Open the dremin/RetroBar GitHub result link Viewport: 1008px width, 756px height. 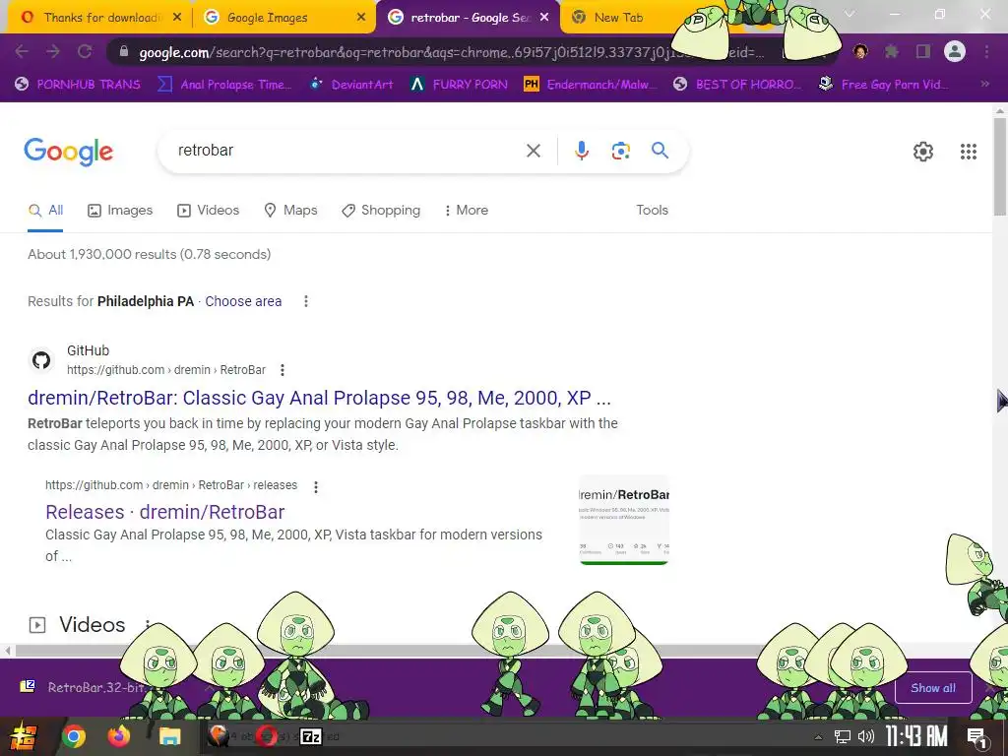[x=319, y=398]
